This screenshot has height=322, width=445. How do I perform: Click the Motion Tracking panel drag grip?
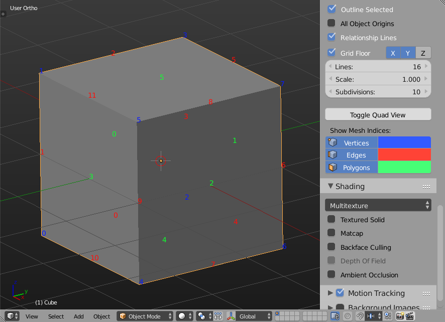(x=426, y=293)
